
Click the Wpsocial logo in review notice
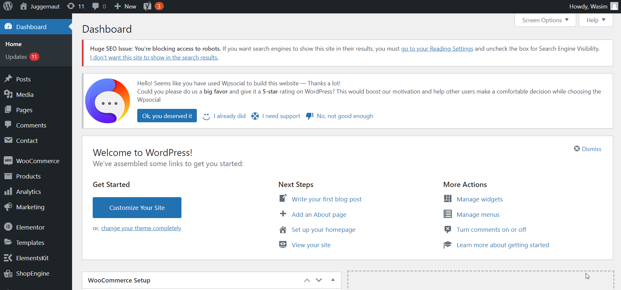pos(107,101)
